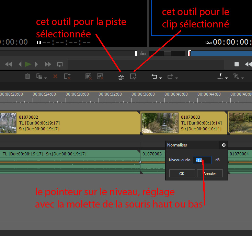The image size is (252, 236).
Task: Click the icon beside the left slider end
Action: coord(143,53)
